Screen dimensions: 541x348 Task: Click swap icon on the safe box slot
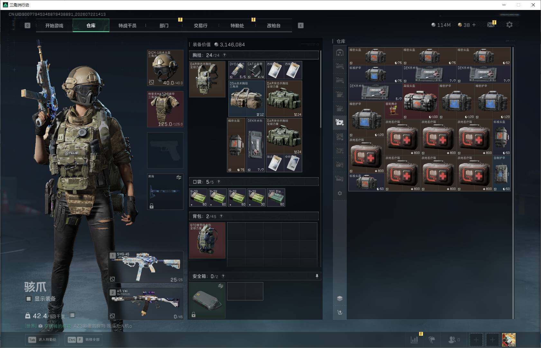tap(221, 286)
